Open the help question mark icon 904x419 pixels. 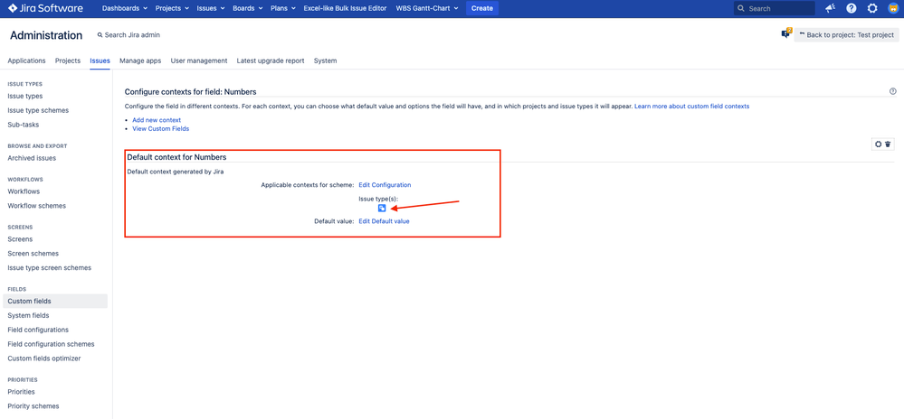(x=851, y=8)
